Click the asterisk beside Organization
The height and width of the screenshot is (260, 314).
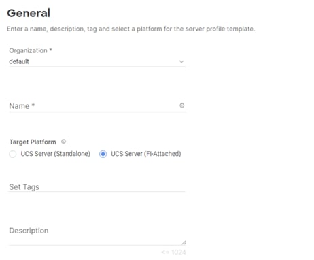51,50
